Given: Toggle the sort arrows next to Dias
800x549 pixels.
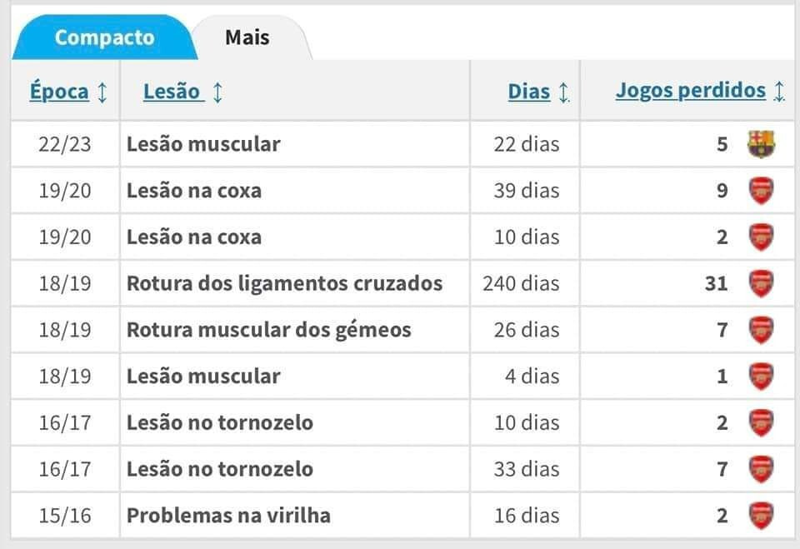Looking at the screenshot, I should pyautogui.click(x=563, y=92).
